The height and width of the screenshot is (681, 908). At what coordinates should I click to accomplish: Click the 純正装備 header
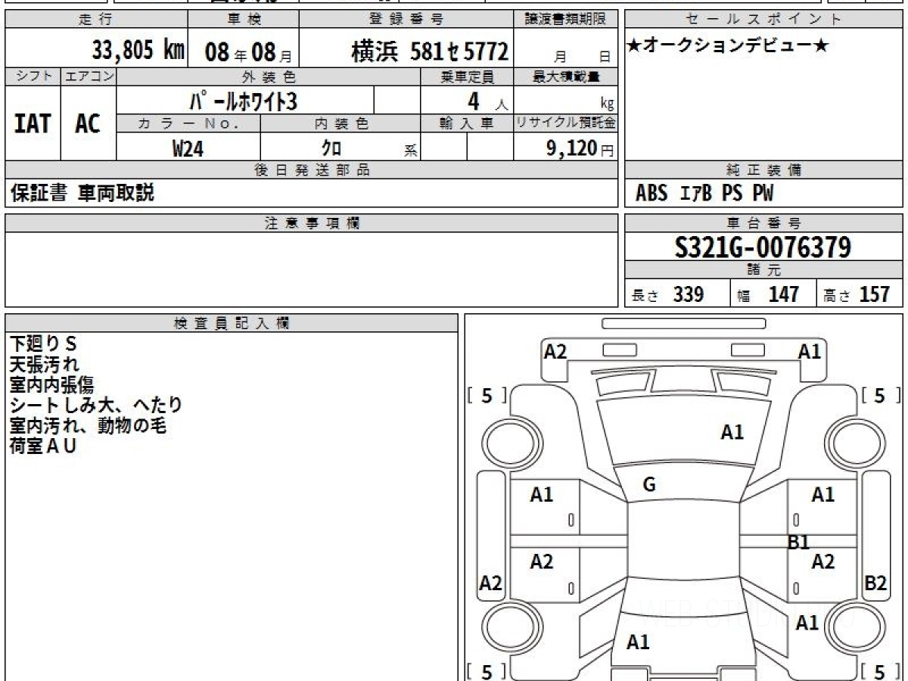point(763,170)
